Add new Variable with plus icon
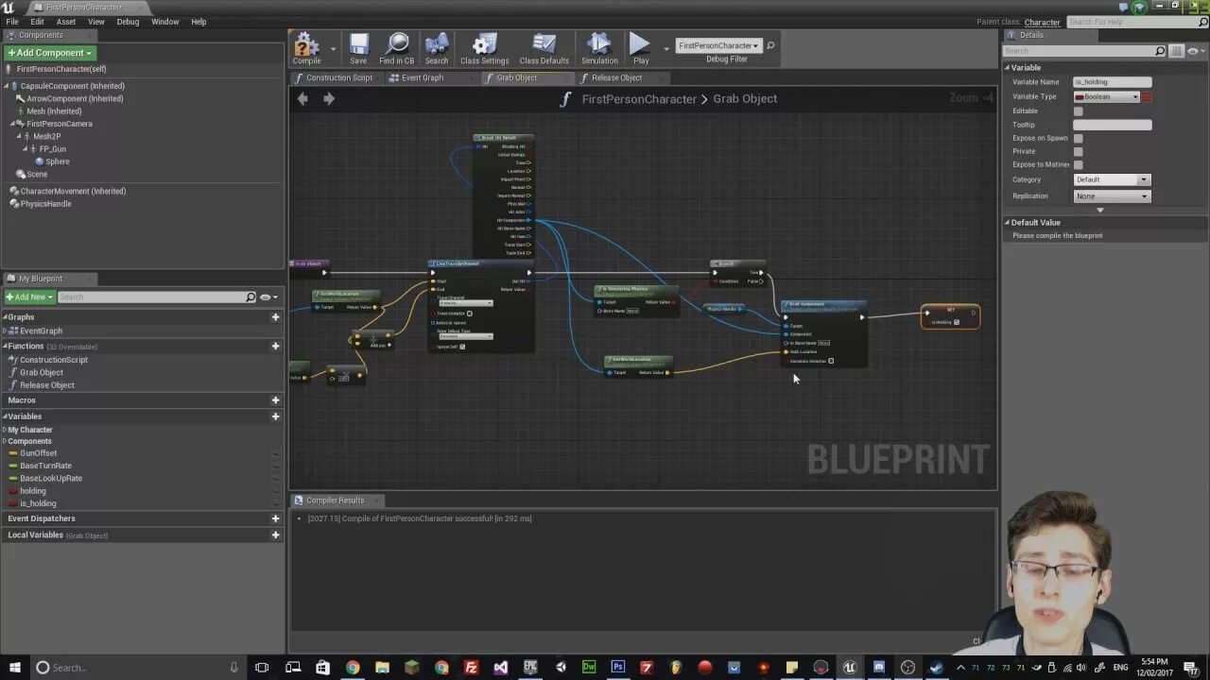 coord(275,416)
